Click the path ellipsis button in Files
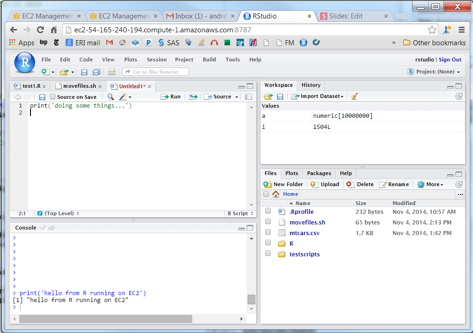Screen dimensions: 473x333 pyautogui.click(x=460, y=194)
